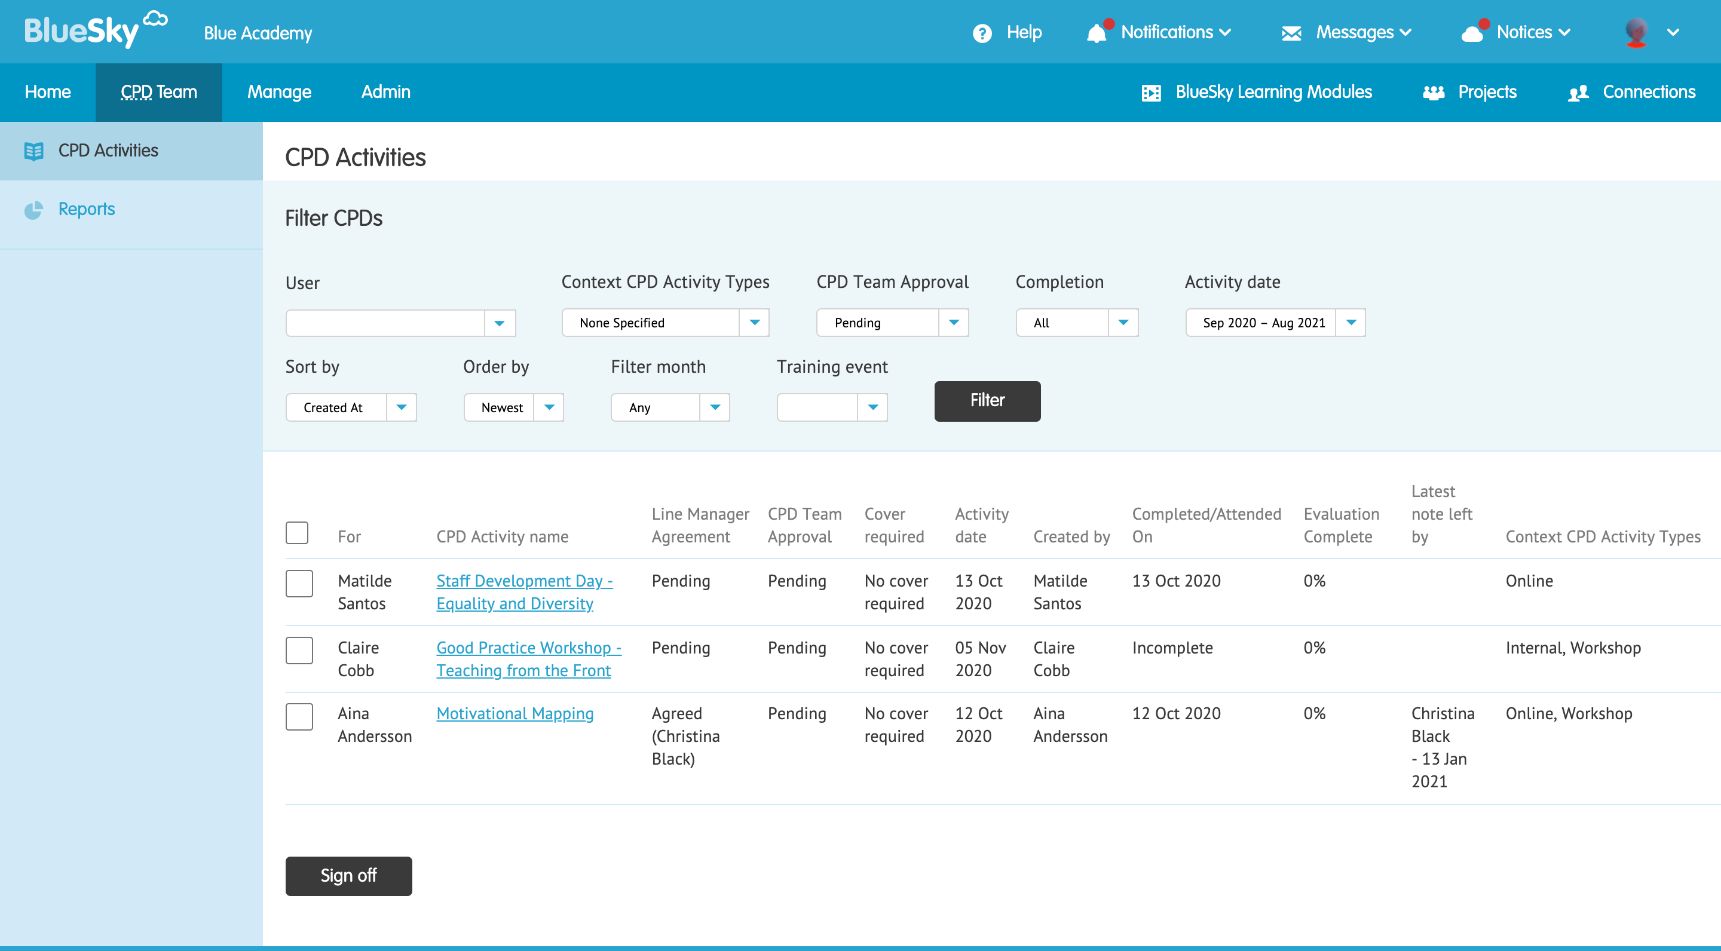The height and width of the screenshot is (951, 1721).
Task: Tick the checkbox for Claire Cobb row
Action: click(299, 651)
